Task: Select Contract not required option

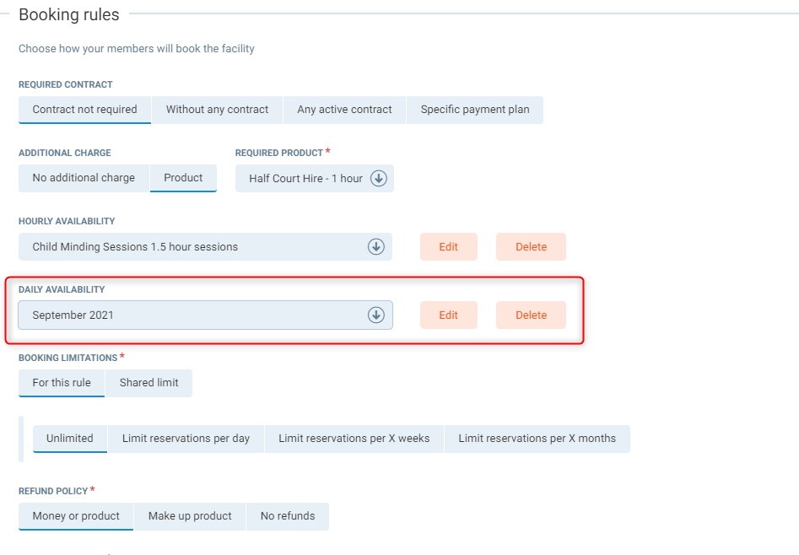Action: [x=84, y=110]
